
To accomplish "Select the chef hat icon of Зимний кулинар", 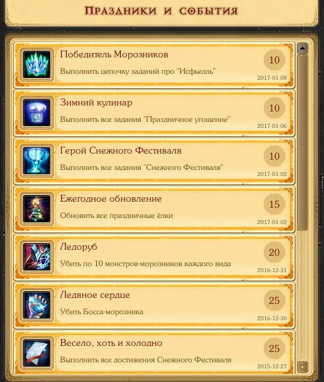I will (37, 113).
